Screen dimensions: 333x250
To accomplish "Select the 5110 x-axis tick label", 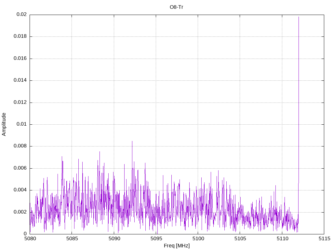I will click(x=282, y=239).
